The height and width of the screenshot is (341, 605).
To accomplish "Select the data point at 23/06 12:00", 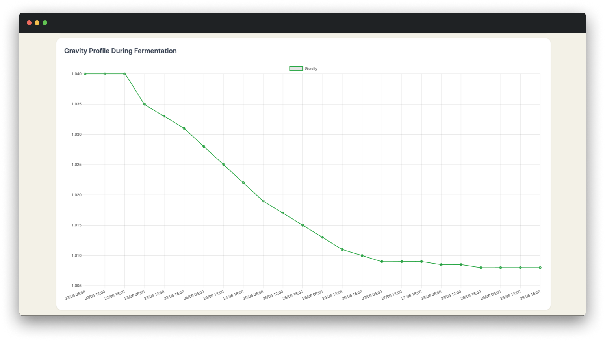I will pyautogui.click(x=164, y=116).
